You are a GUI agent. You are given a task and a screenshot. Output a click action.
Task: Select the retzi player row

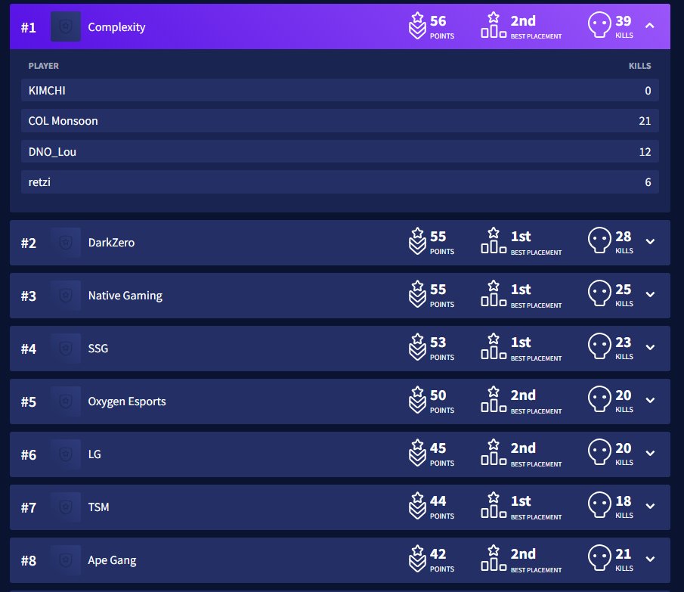[x=340, y=182]
